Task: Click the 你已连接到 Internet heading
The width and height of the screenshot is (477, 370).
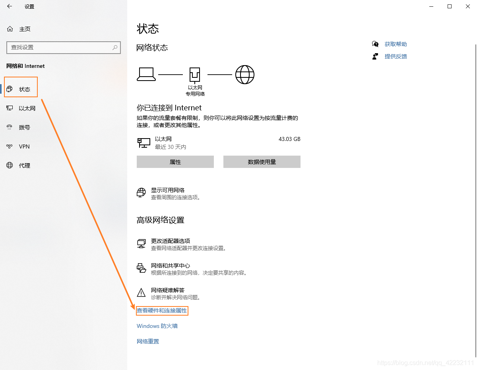Action: click(169, 108)
